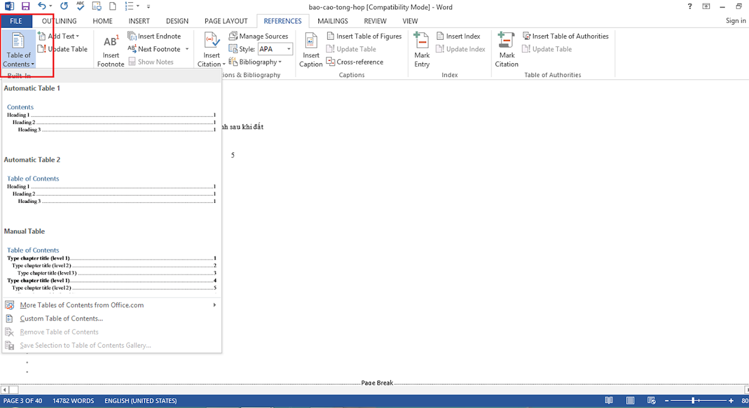Switch to the INSERT tab

(139, 21)
